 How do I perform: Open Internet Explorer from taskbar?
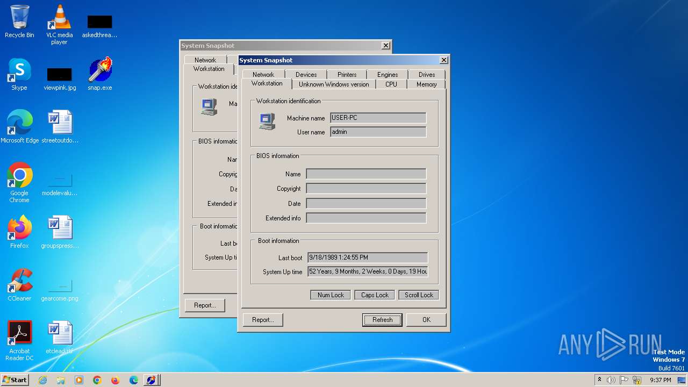coord(42,380)
